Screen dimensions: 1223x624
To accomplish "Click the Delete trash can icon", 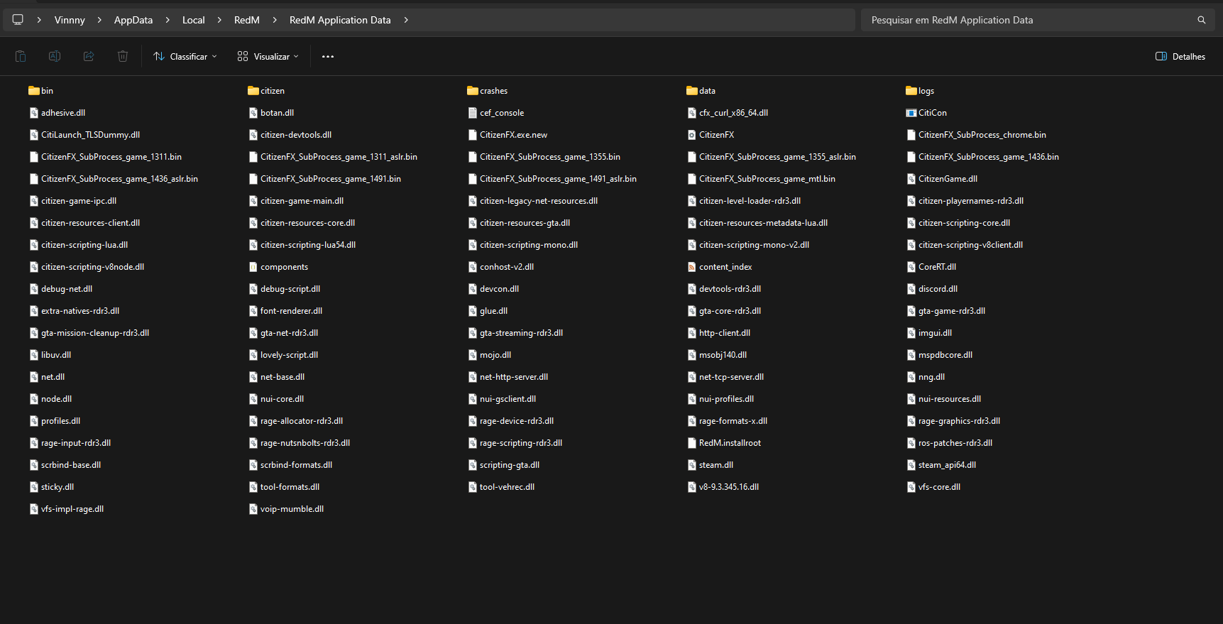I will pyautogui.click(x=123, y=56).
